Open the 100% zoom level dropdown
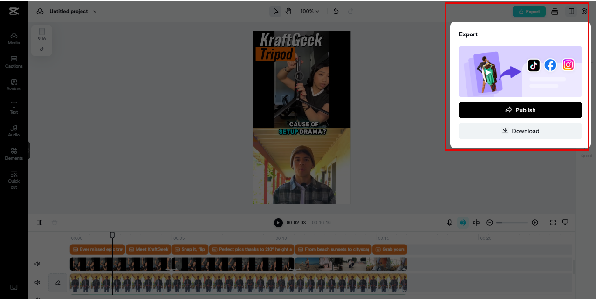 pyautogui.click(x=309, y=11)
